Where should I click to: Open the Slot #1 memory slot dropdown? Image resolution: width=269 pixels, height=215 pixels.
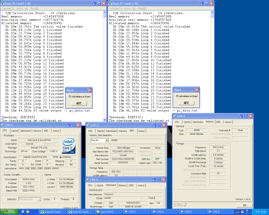pyautogui.click(x=107, y=140)
